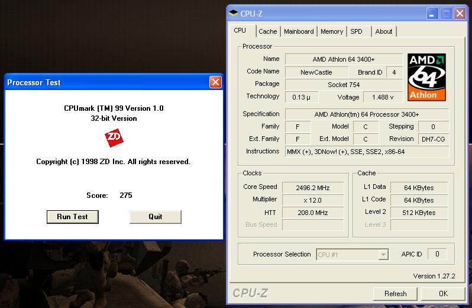This screenshot has height=308, width=472.
Task: Click the Technology value 0.13 µ
Action: tap(301, 97)
